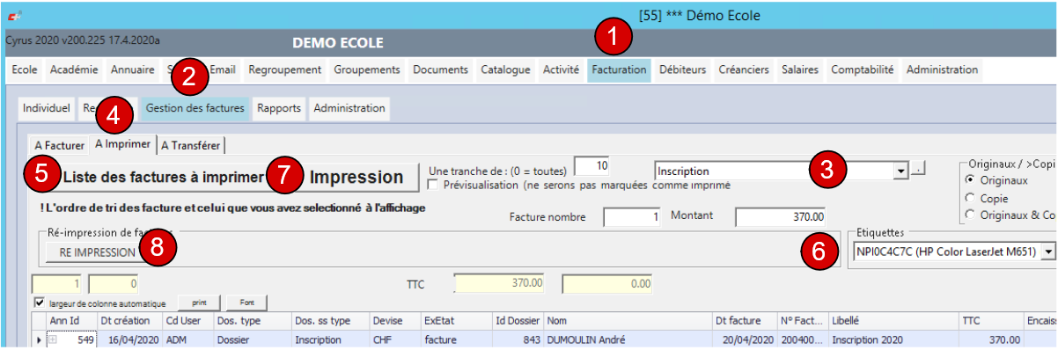Switch to the Rapports sub-tab
Viewport: 1058px width, 350px height.
click(279, 108)
